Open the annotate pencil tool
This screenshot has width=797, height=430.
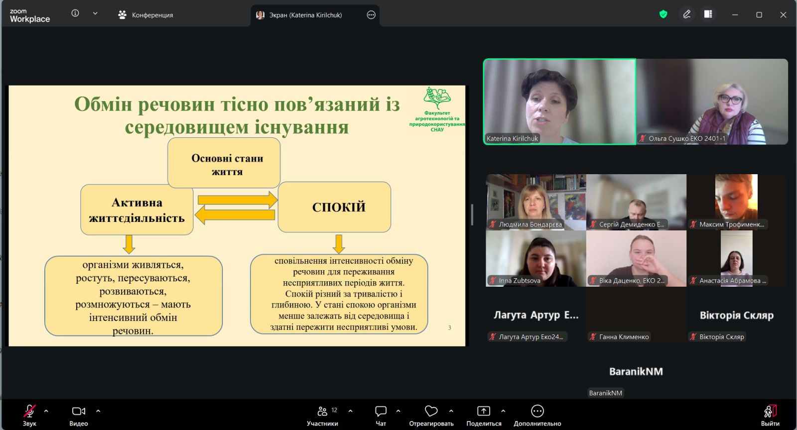pos(686,14)
